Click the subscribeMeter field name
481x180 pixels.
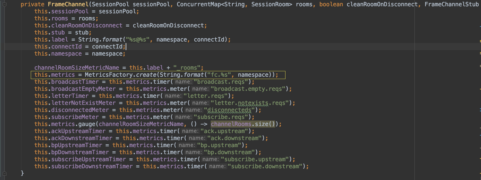[x=75, y=117]
